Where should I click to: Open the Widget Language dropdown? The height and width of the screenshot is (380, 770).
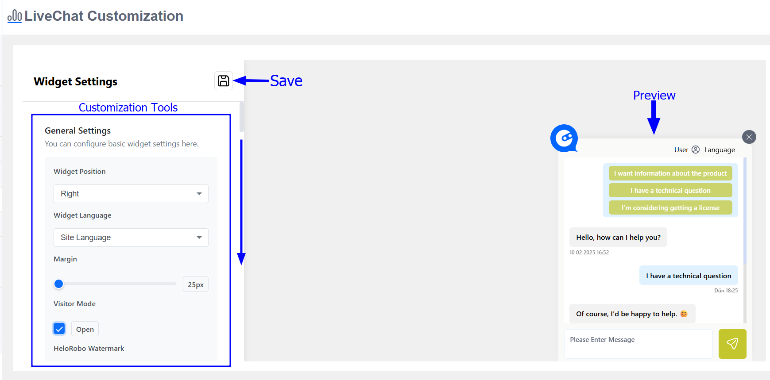coord(131,238)
